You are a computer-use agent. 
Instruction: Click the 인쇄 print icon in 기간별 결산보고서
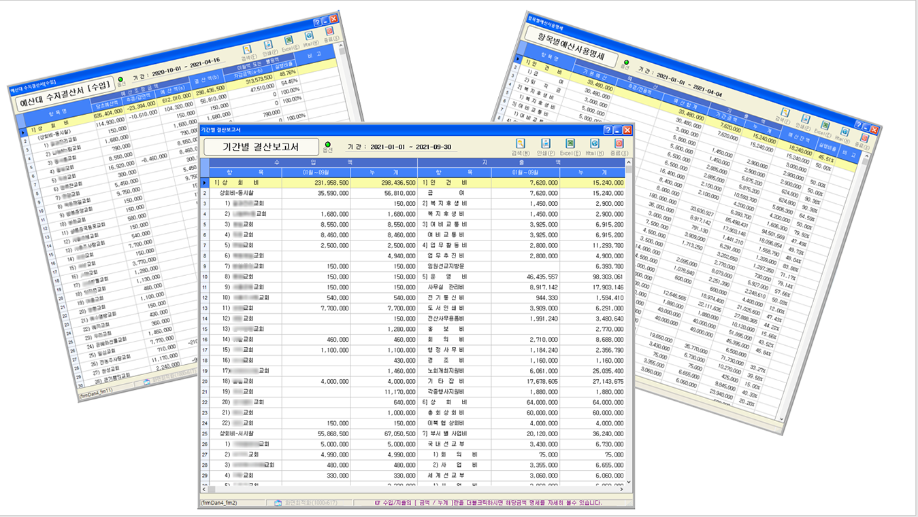click(546, 144)
